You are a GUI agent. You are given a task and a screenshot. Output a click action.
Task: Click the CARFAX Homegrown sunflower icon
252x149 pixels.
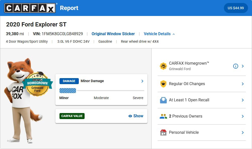click(163, 66)
